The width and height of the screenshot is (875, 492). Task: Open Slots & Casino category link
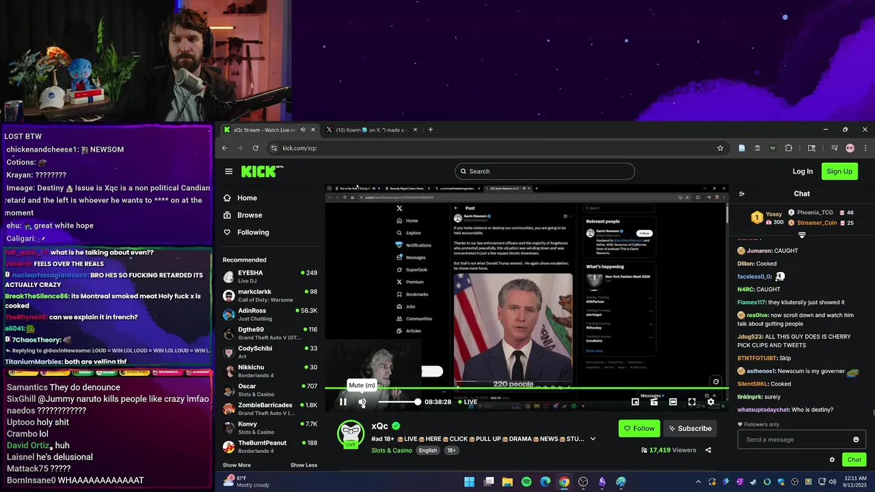coord(392,450)
